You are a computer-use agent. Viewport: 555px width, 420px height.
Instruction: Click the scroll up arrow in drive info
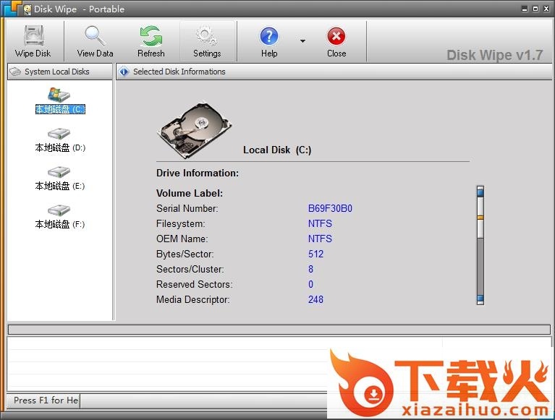click(x=480, y=192)
